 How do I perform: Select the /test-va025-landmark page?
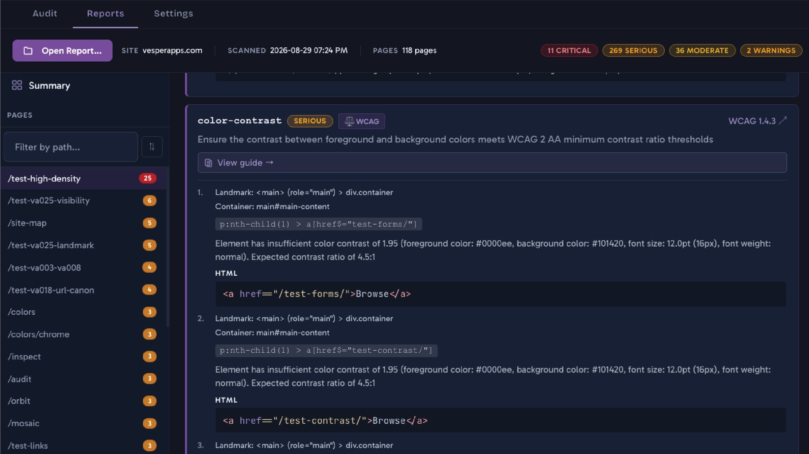click(83, 245)
